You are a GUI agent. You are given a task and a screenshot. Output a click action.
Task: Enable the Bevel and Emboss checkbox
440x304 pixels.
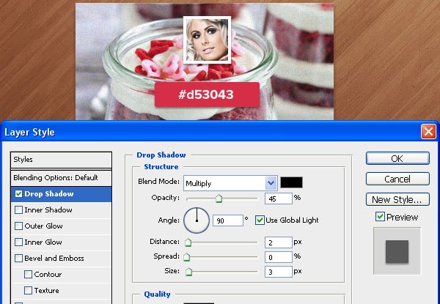coord(18,258)
